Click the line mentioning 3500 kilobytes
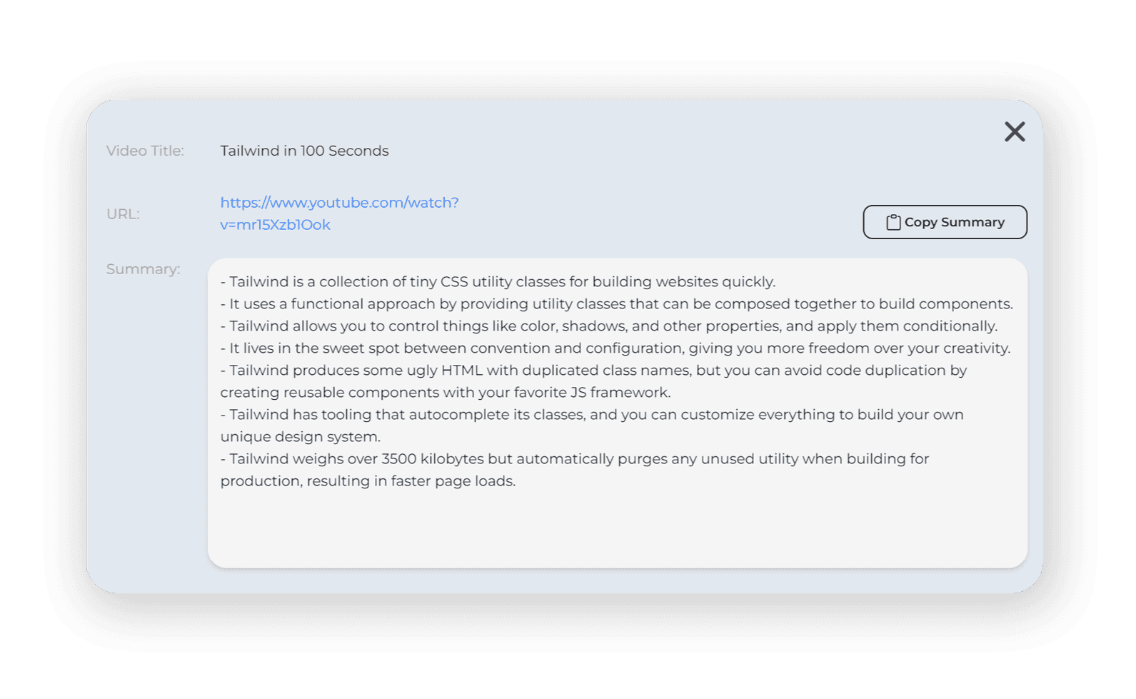1136x699 pixels. [x=574, y=459]
